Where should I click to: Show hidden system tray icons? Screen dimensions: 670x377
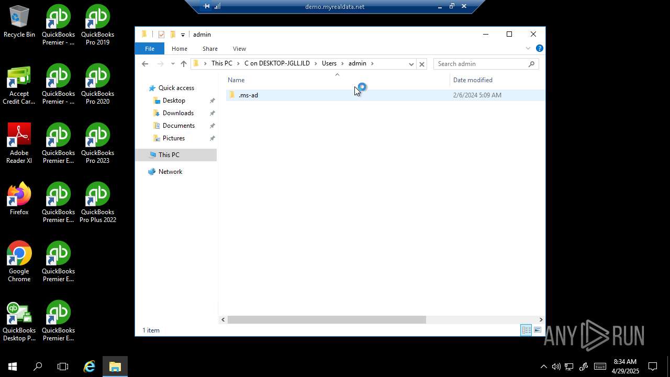pos(543,367)
